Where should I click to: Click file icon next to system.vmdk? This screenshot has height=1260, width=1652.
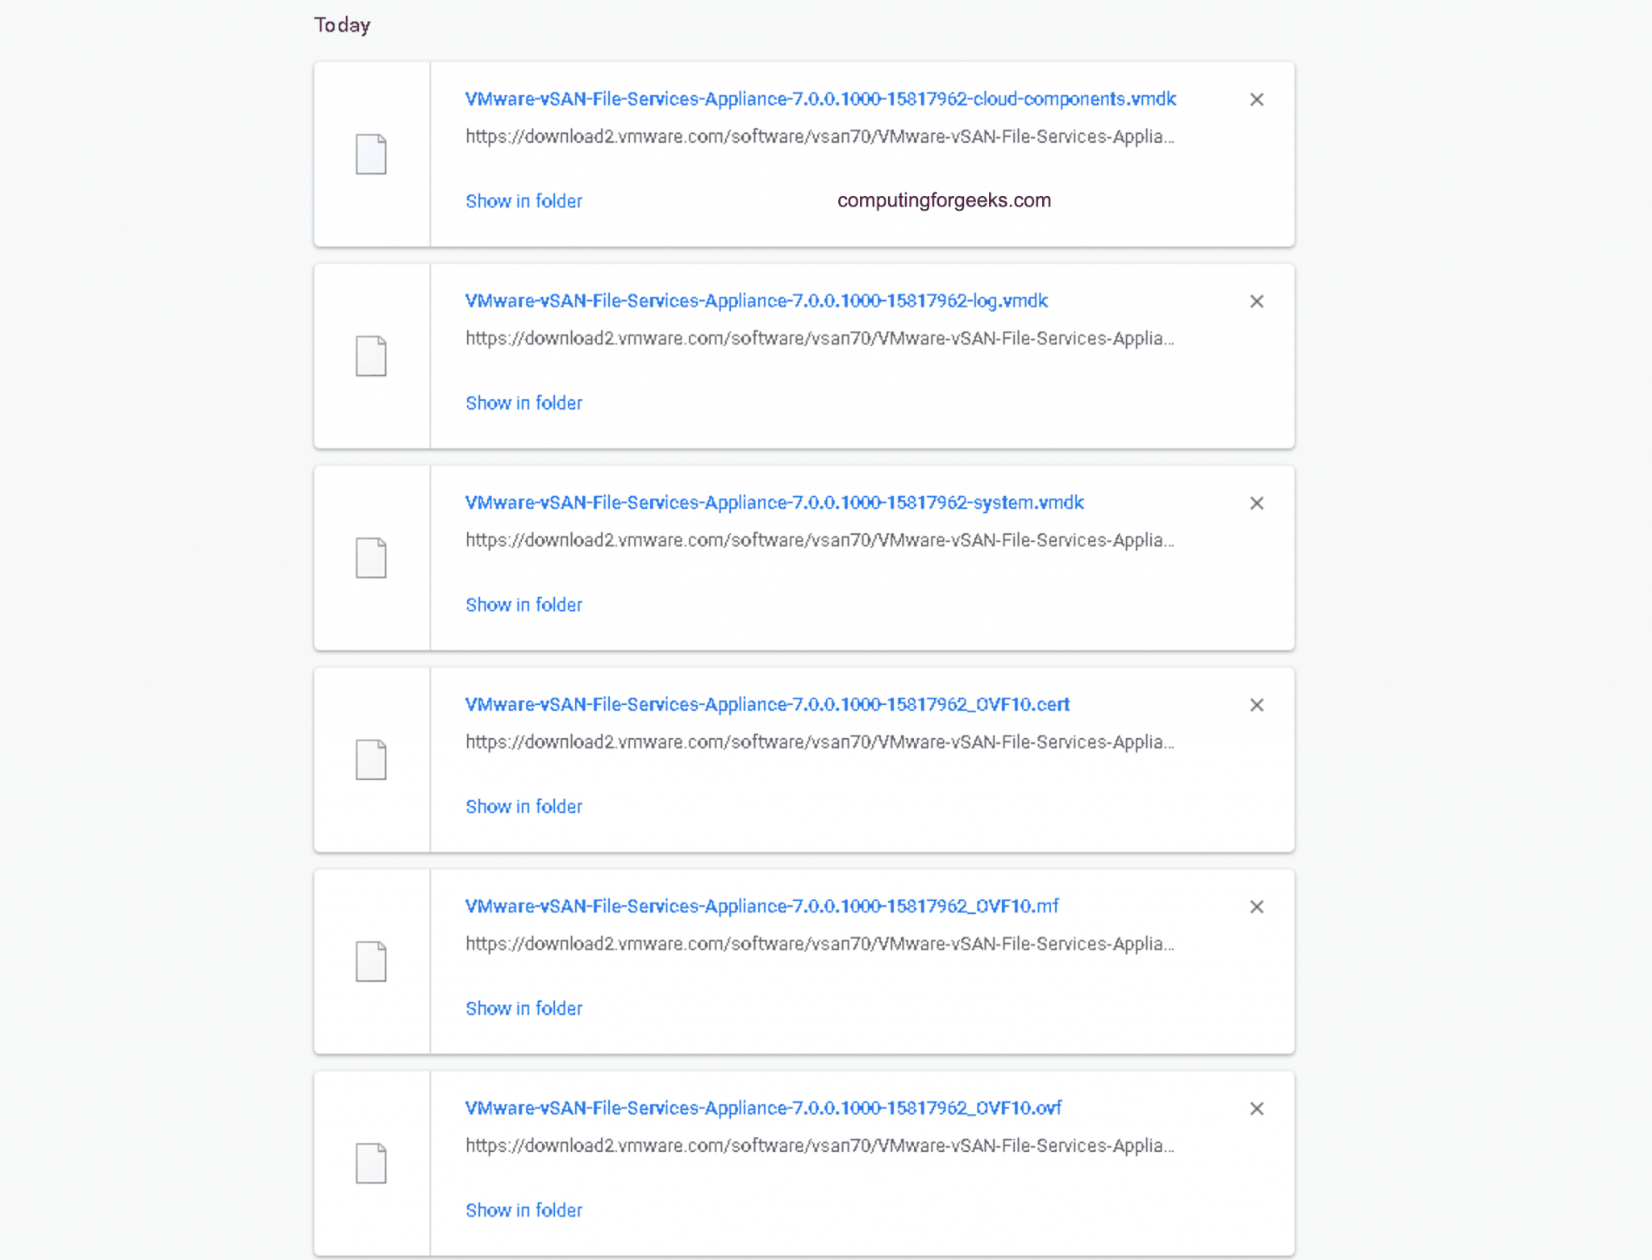coord(371,557)
